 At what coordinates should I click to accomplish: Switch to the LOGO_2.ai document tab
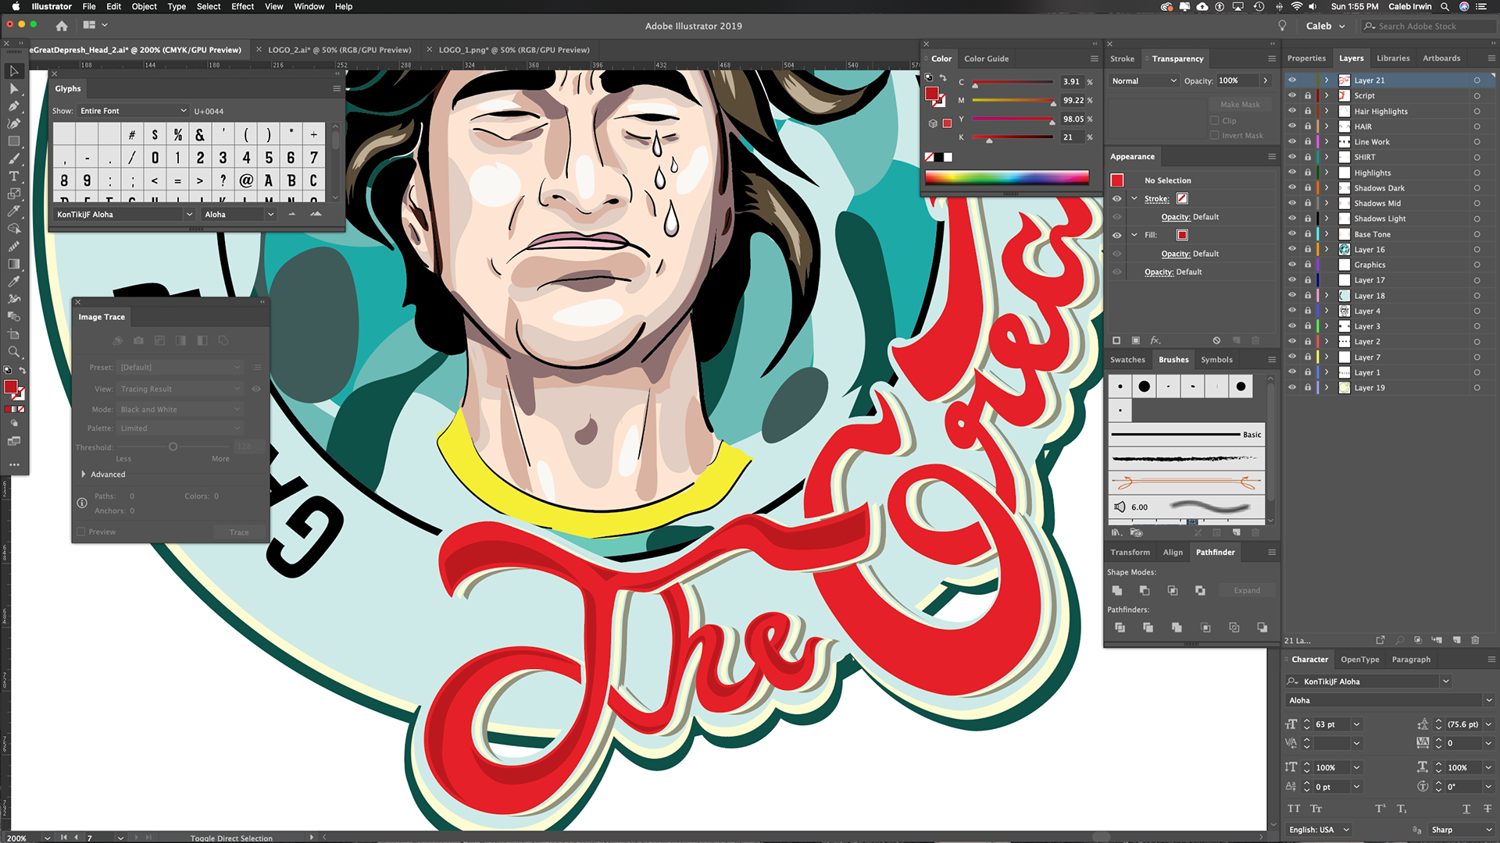coord(339,50)
